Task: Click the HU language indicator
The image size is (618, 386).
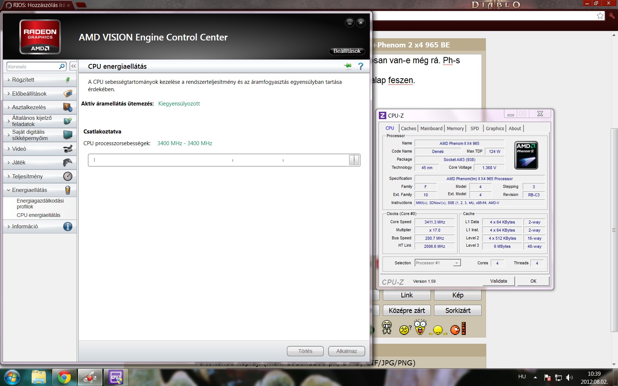Action: (x=522, y=377)
